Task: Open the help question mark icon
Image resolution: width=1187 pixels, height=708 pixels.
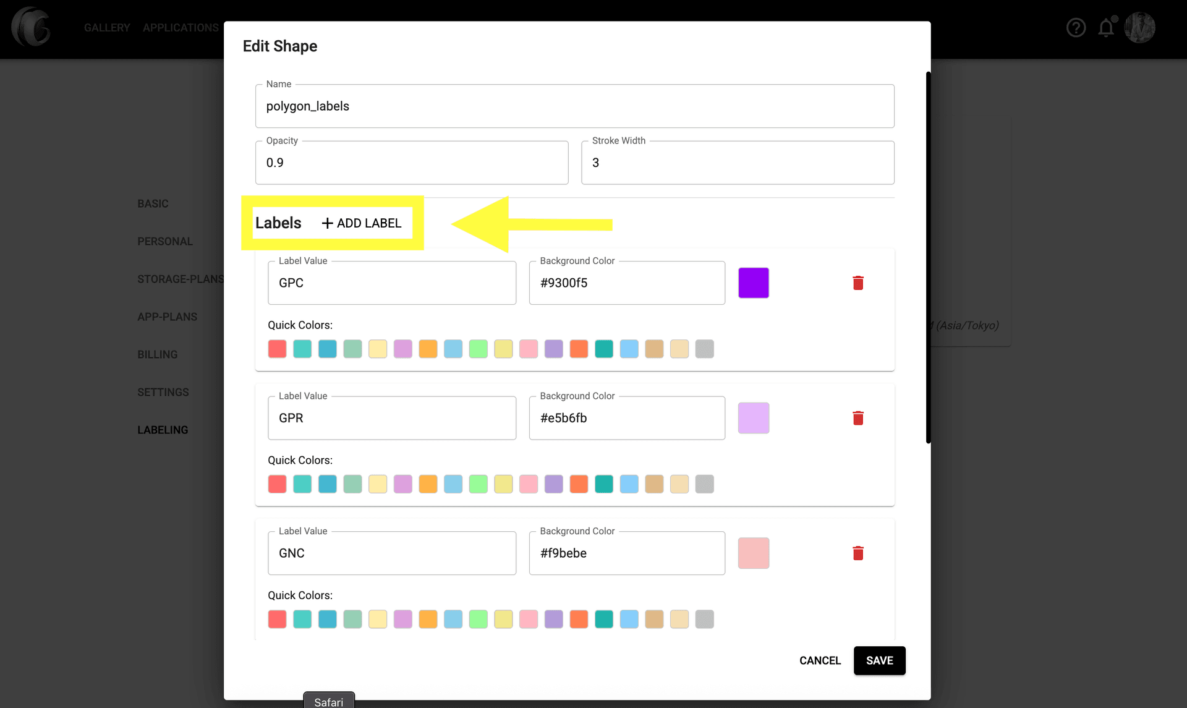Action: (x=1076, y=27)
